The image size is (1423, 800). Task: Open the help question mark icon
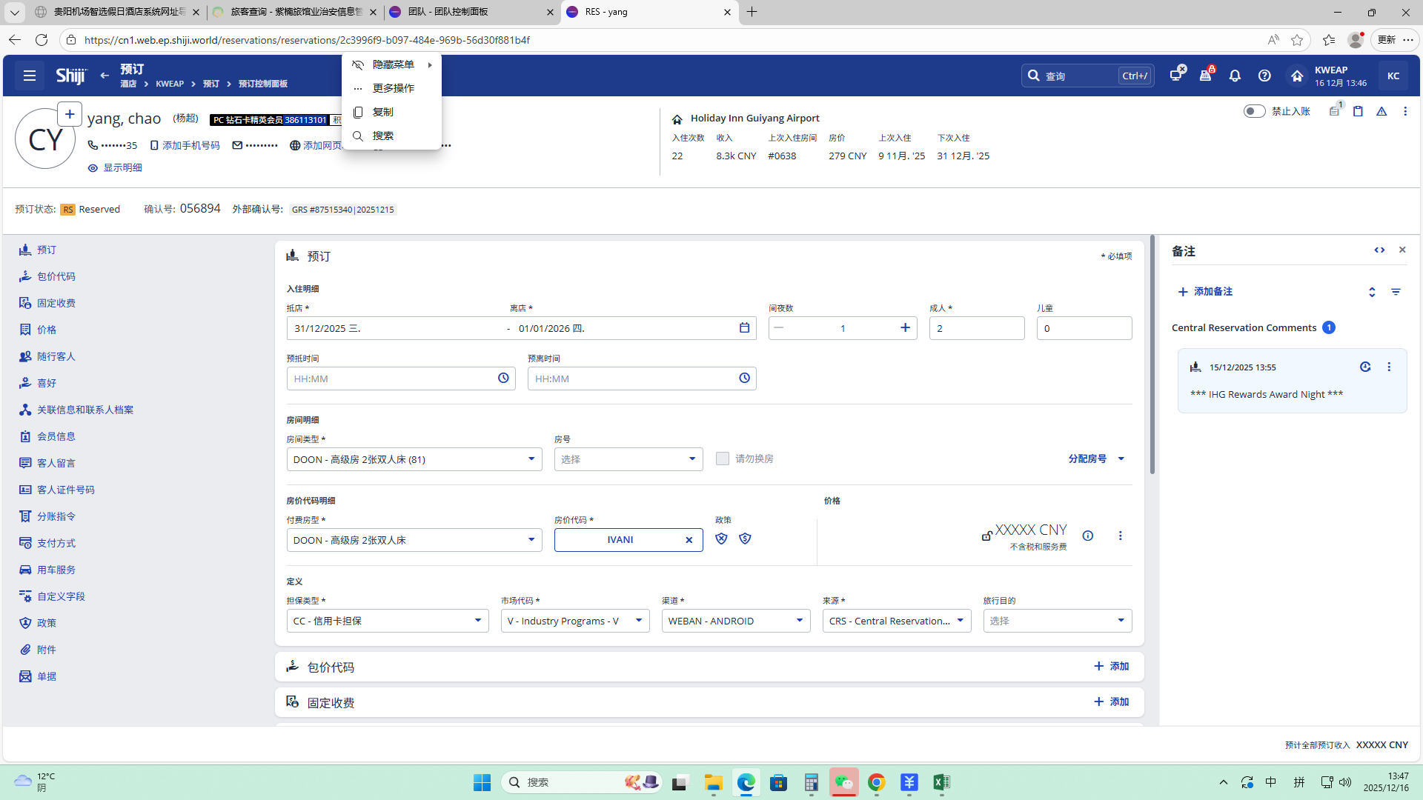coord(1264,76)
